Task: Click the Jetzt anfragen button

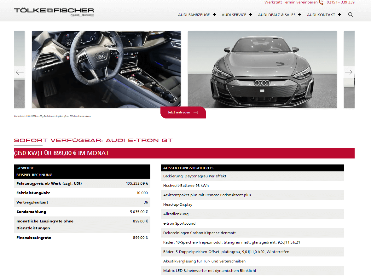Action: (x=183, y=112)
